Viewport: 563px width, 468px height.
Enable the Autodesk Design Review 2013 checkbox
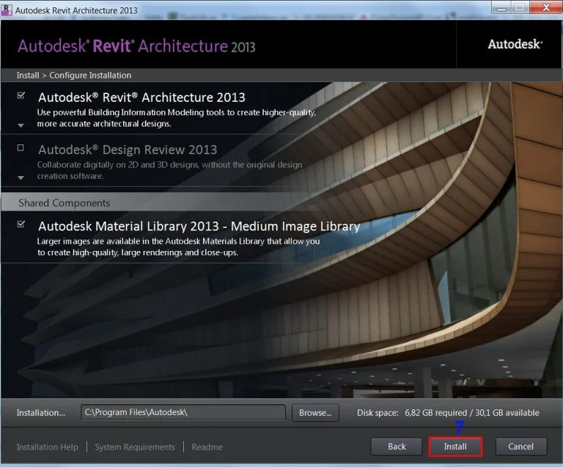tap(21, 148)
